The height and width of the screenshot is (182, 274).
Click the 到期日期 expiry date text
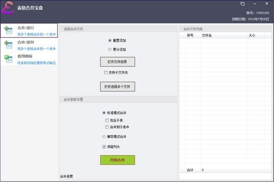pos(250,19)
